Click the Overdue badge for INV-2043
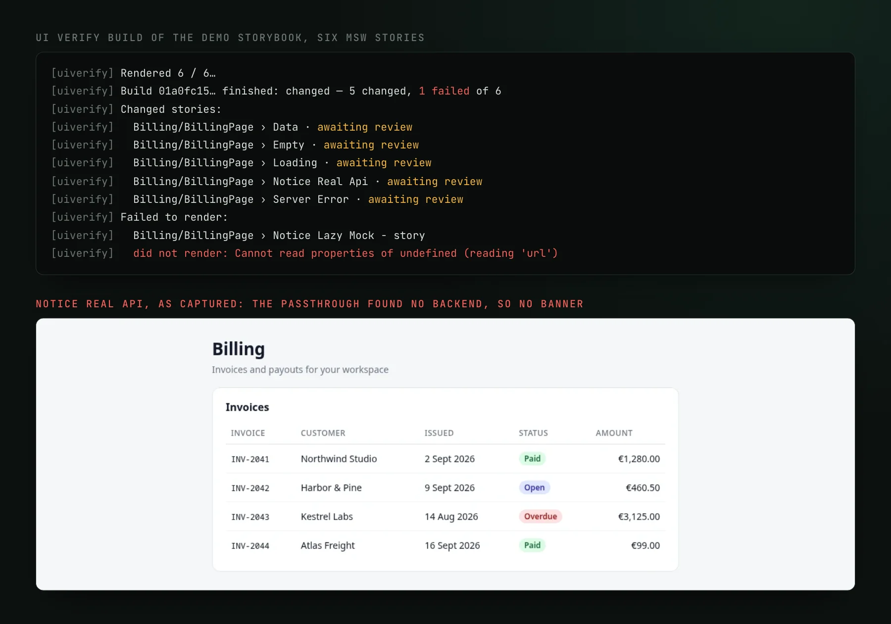Viewport: 891px width, 624px height. click(541, 516)
